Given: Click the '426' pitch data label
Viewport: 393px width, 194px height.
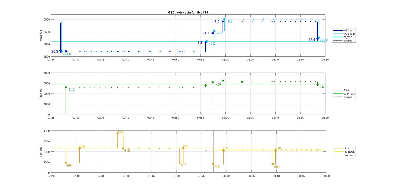Looking at the screenshot, I should 219,85.
